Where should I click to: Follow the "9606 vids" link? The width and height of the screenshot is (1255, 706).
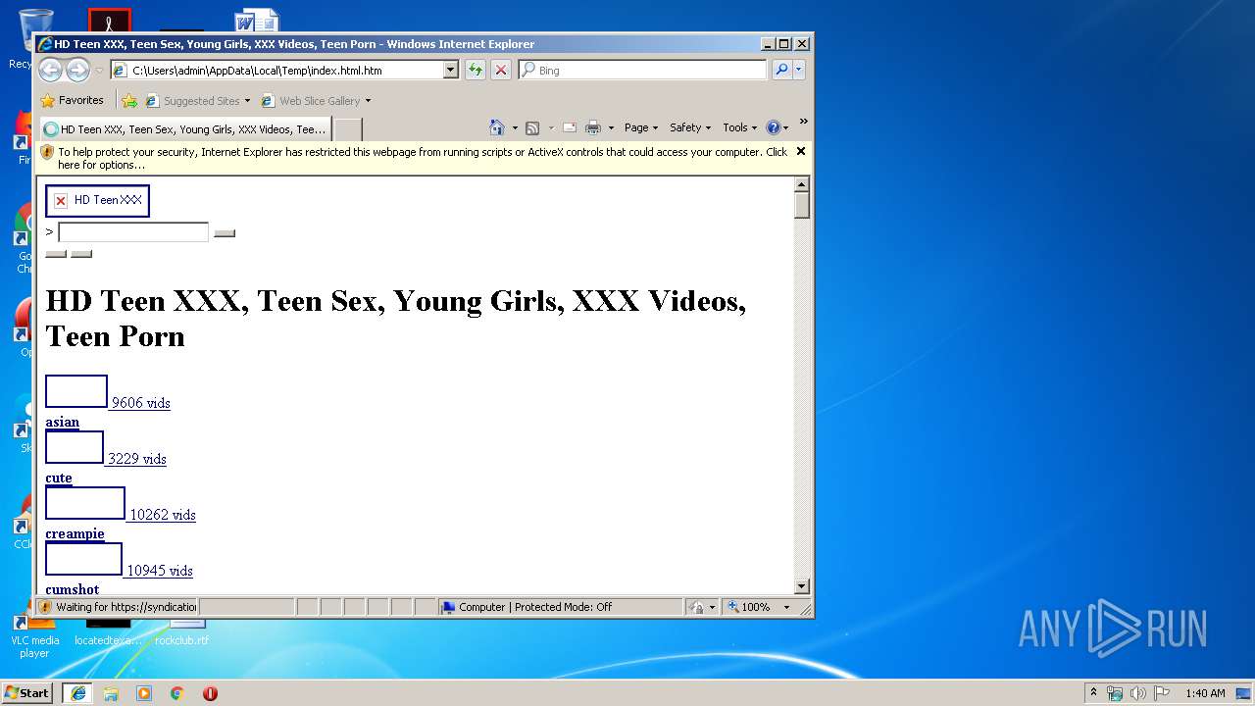pyautogui.click(x=141, y=403)
